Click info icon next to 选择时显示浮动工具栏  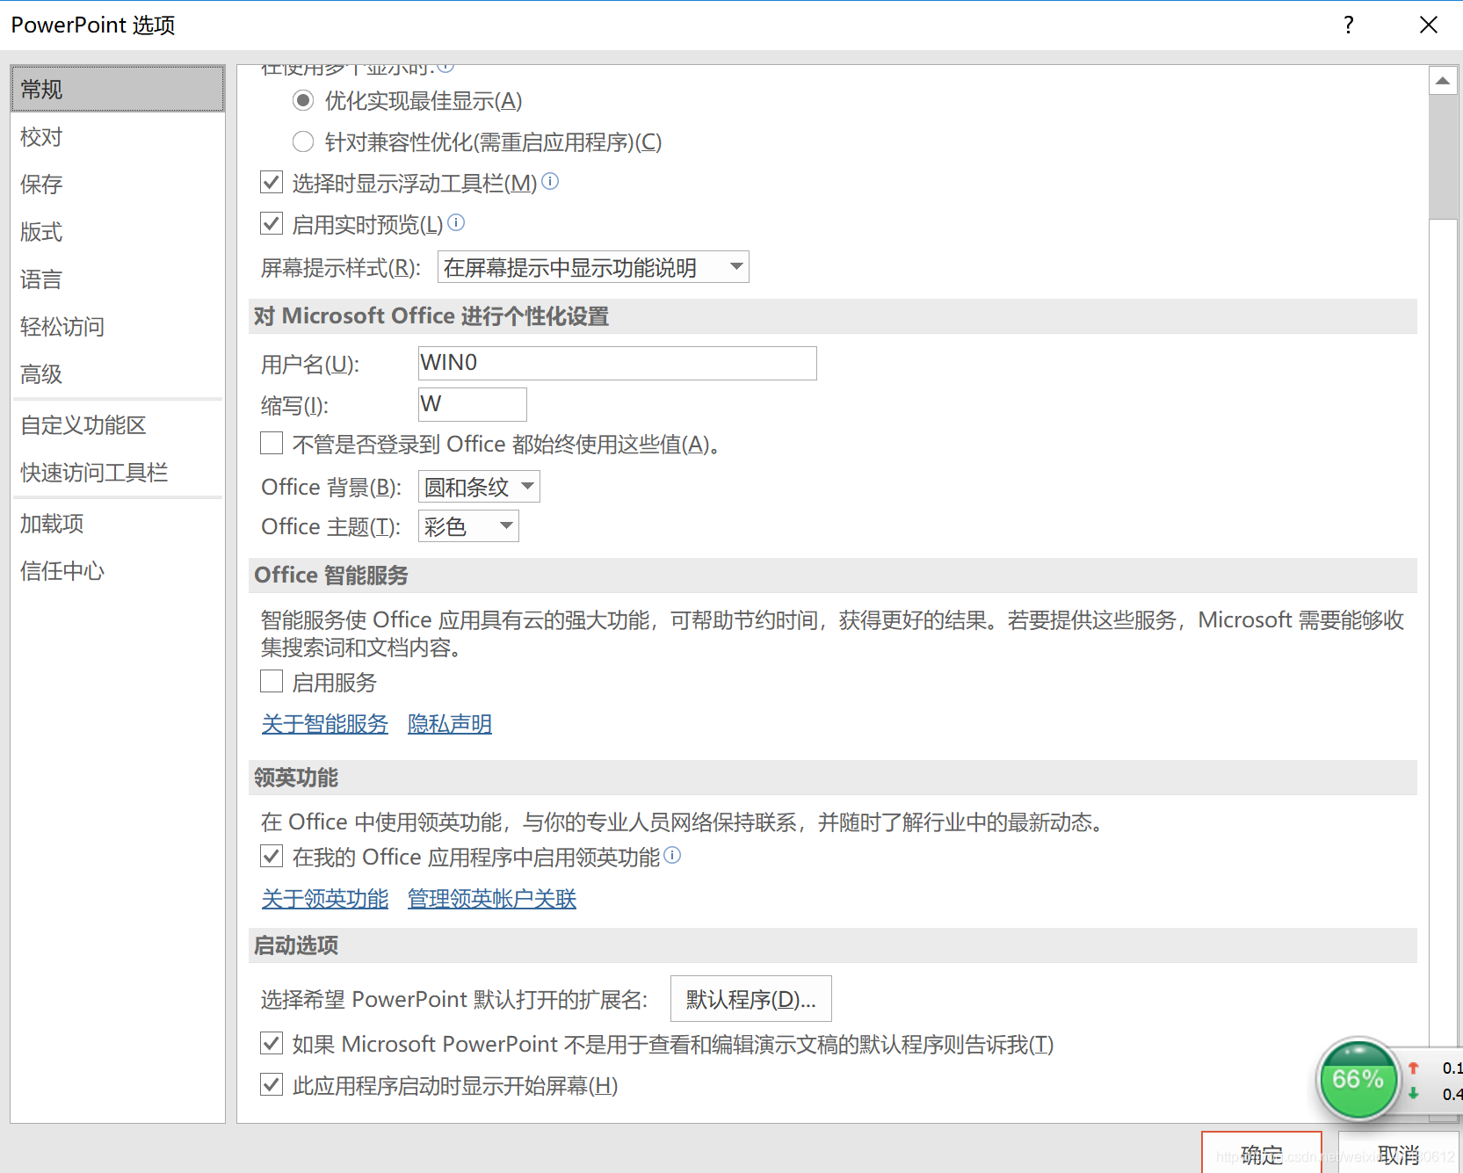click(550, 181)
